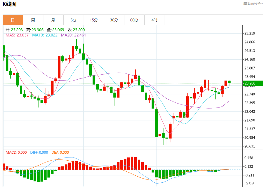Click the 开:23.293 opening price value

14,30
